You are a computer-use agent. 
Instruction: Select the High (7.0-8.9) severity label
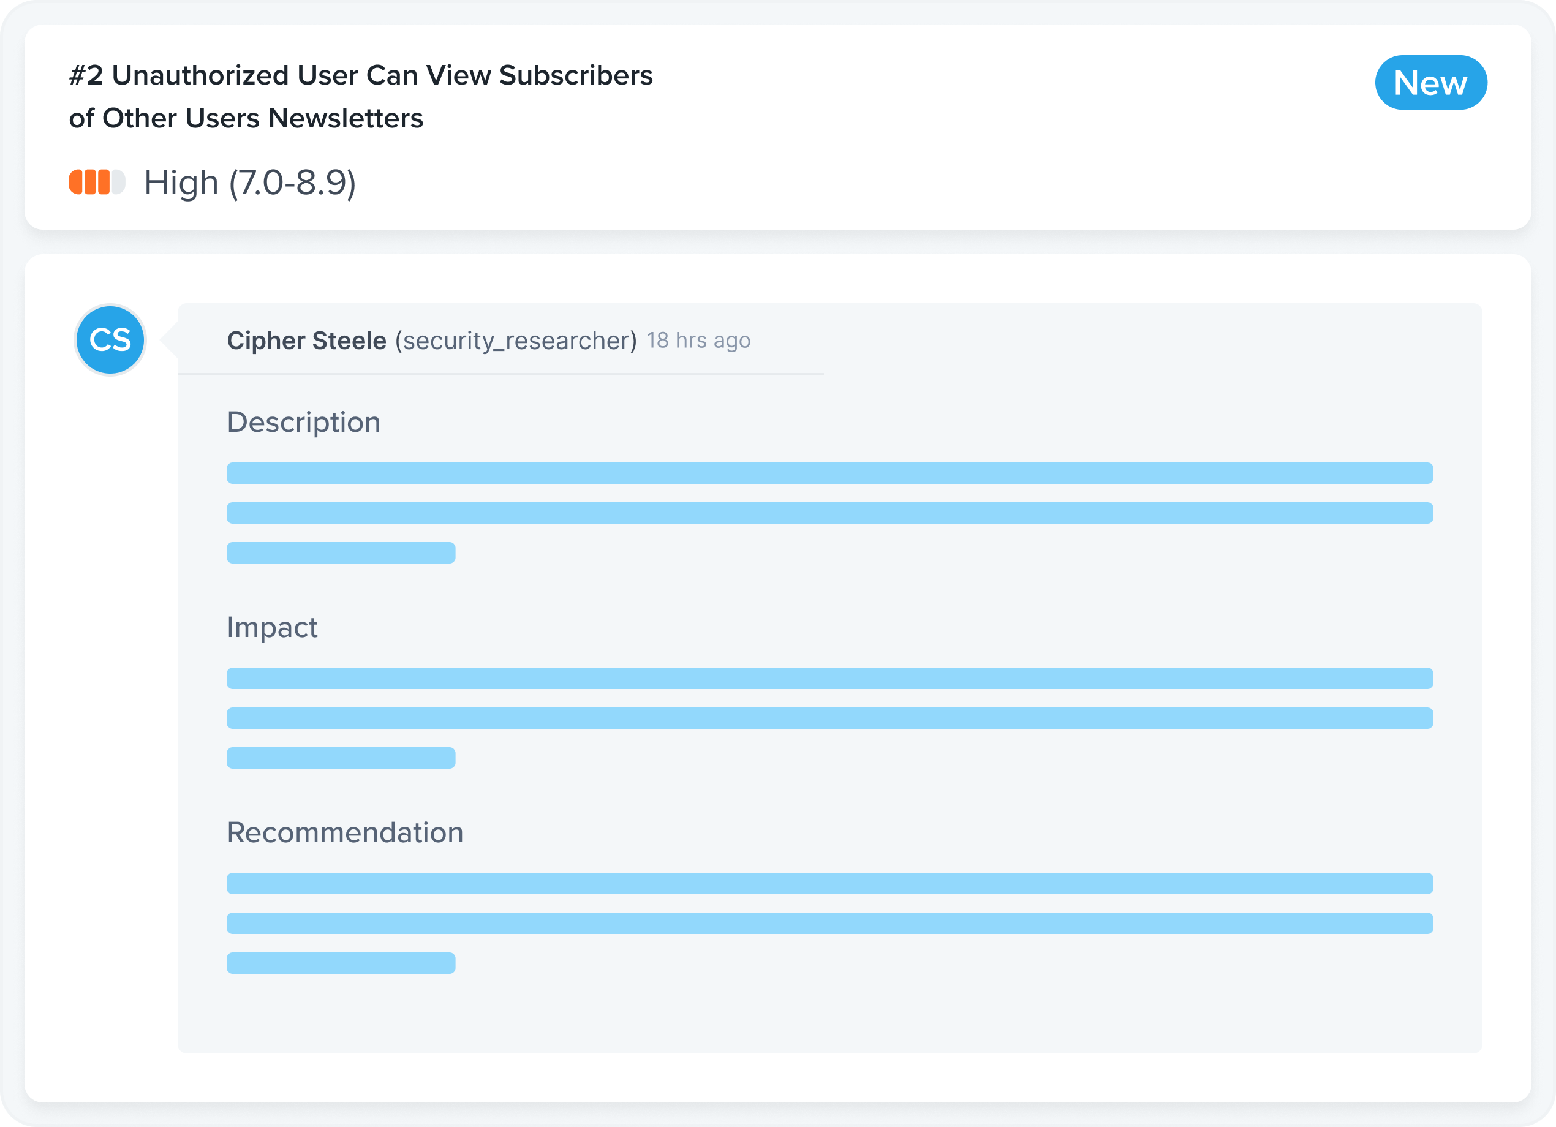point(250,183)
